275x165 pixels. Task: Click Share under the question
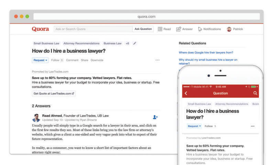(84, 60)
